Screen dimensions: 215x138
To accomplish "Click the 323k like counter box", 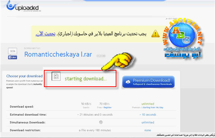I will (x=13, y=51).
